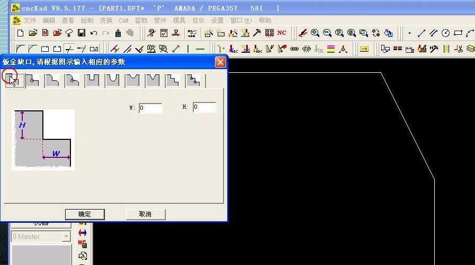
Task: Focus the W value input field
Action: (x=150, y=108)
